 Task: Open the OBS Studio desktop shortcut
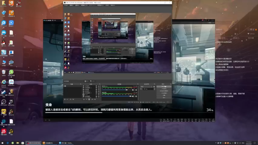point(4,103)
